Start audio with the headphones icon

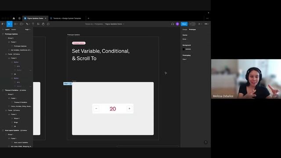pos(173,24)
